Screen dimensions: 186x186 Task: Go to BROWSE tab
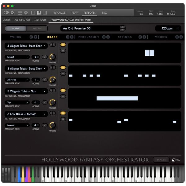pyautogui.click(x=60, y=13)
